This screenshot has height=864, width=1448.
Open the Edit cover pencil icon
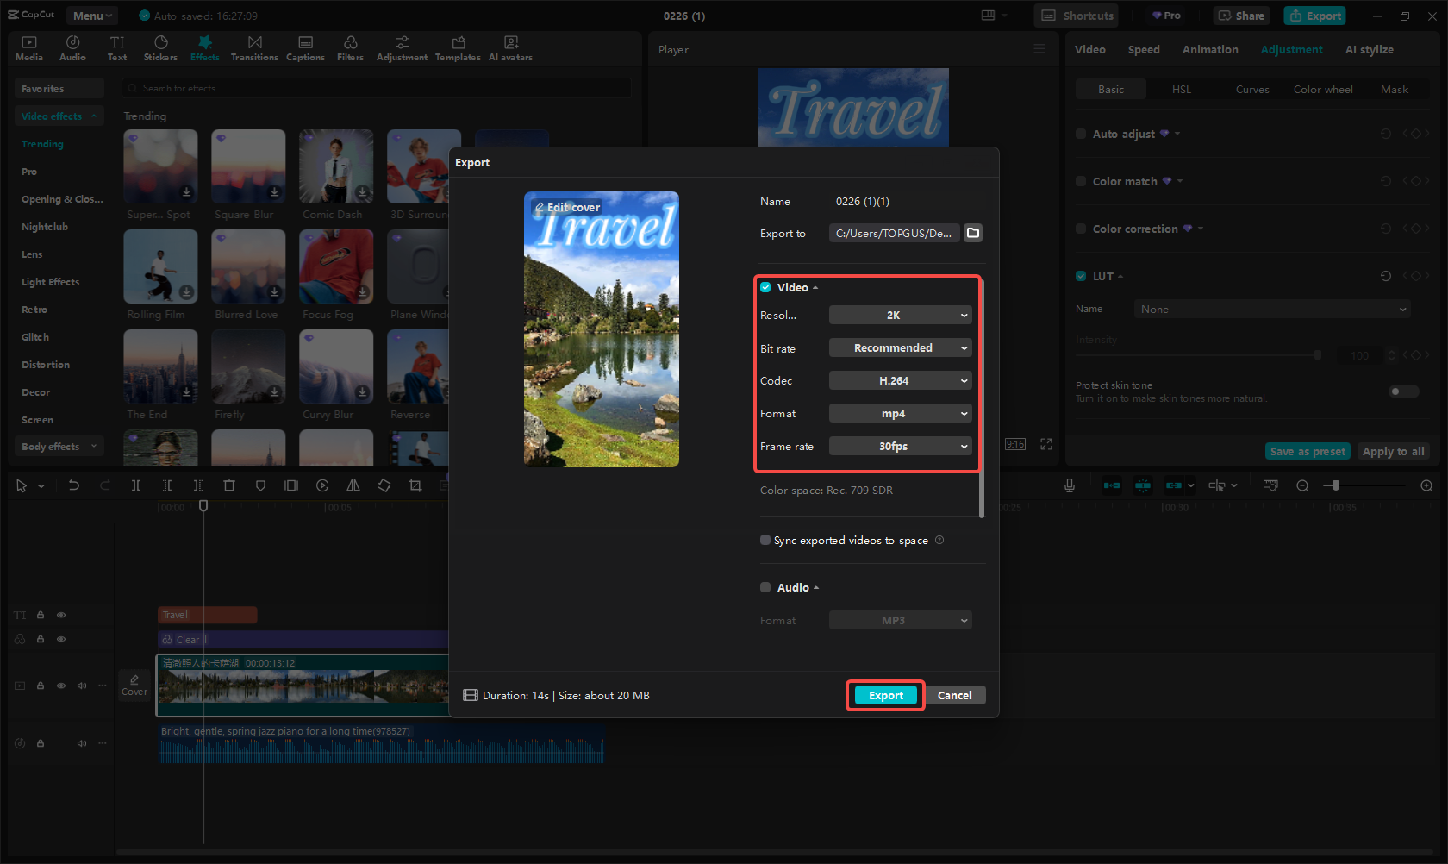pos(539,207)
